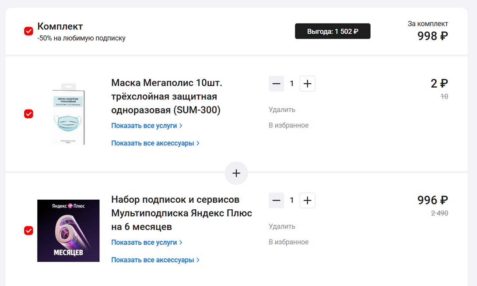Viewport: 477px width, 286px height.
Task: Increase quantity of Маска Мегаполис mask
Action: pos(307,84)
